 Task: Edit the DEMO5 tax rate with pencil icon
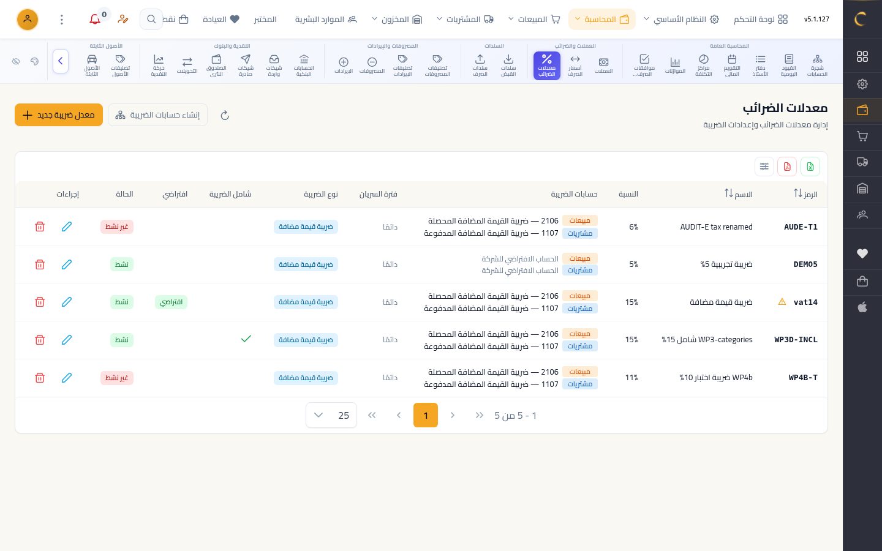tap(67, 264)
